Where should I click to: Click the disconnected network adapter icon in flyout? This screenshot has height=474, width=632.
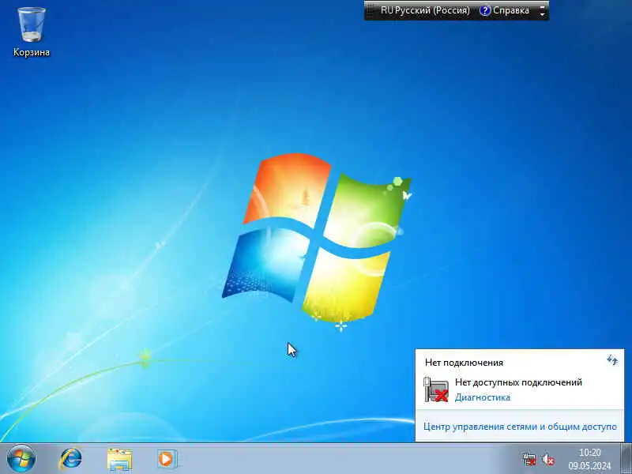436,389
